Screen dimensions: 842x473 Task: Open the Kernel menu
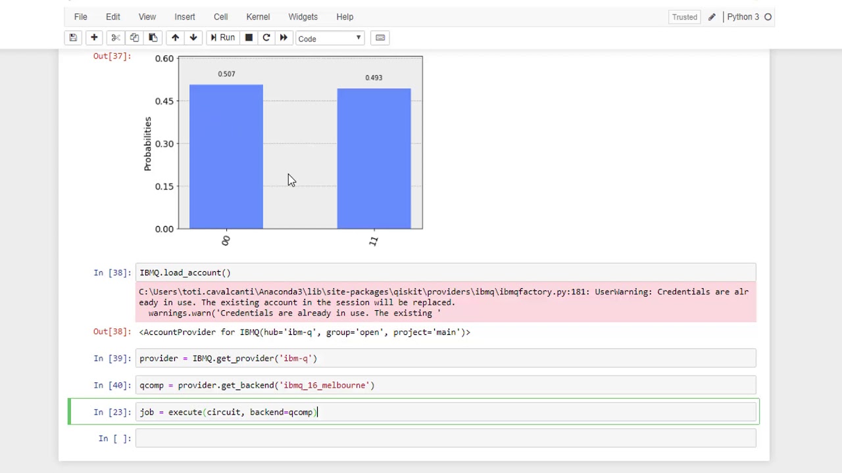point(258,17)
